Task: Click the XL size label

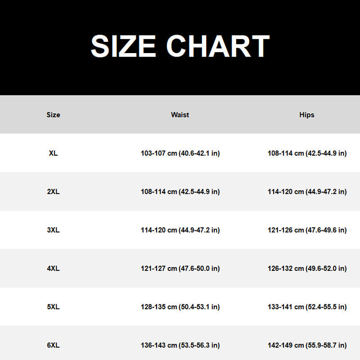Action: (x=53, y=153)
